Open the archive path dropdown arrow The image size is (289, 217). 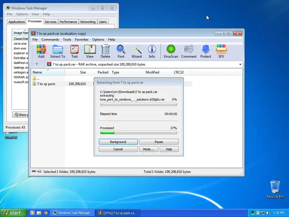pos(240,64)
